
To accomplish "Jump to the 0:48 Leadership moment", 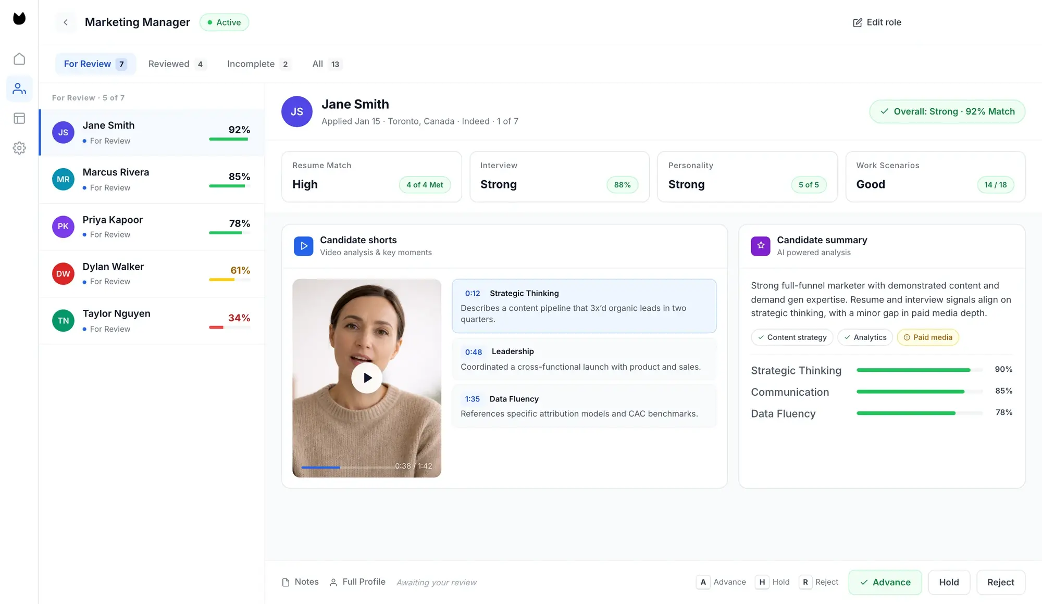I will [584, 359].
